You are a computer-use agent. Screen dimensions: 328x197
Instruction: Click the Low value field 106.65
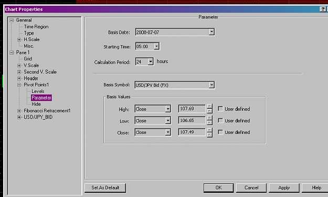[x=192, y=120]
